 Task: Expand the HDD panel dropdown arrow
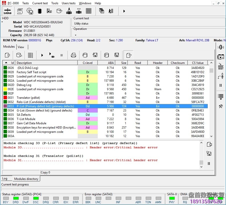tap(2, 22)
